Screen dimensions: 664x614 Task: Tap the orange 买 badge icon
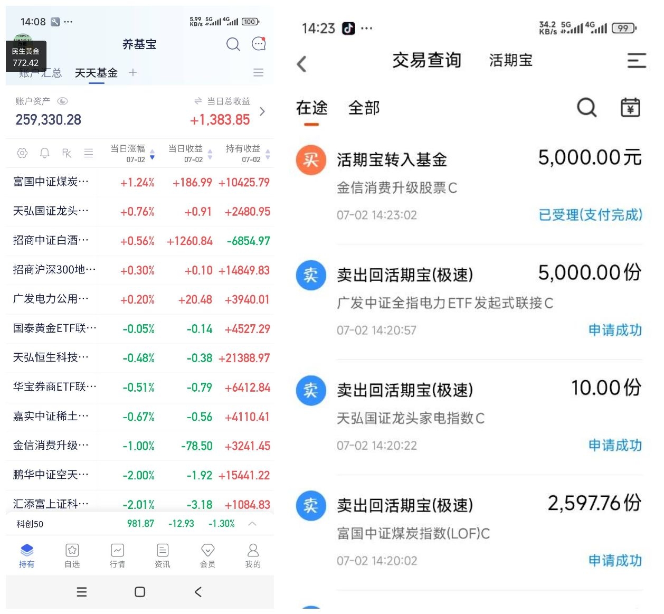click(311, 159)
